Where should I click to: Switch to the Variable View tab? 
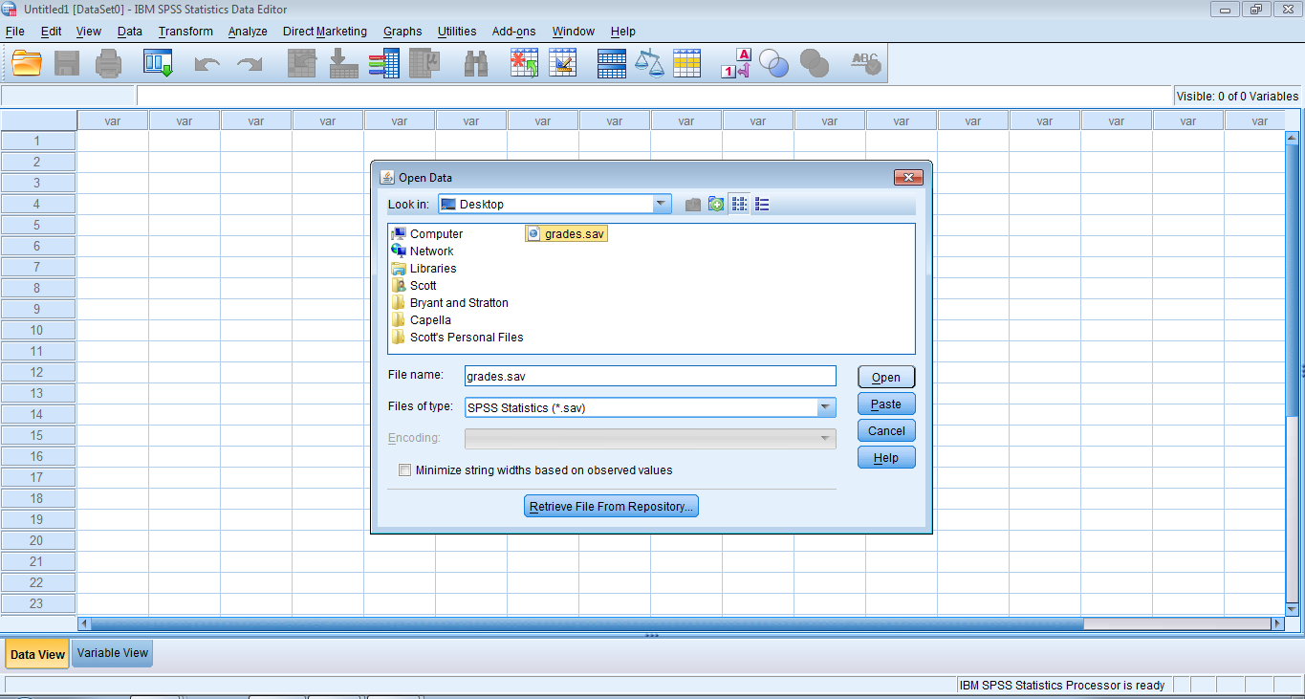(113, 653)
